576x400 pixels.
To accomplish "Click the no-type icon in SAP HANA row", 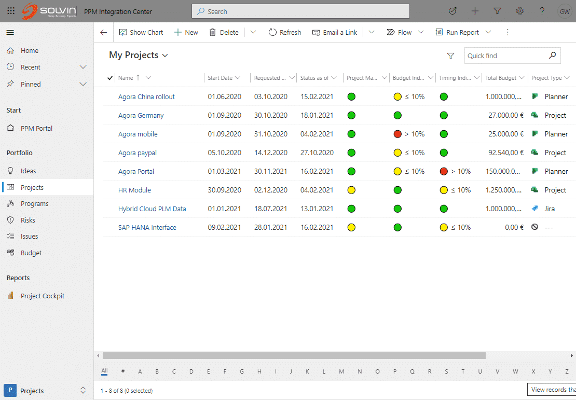I will [535, 227].
